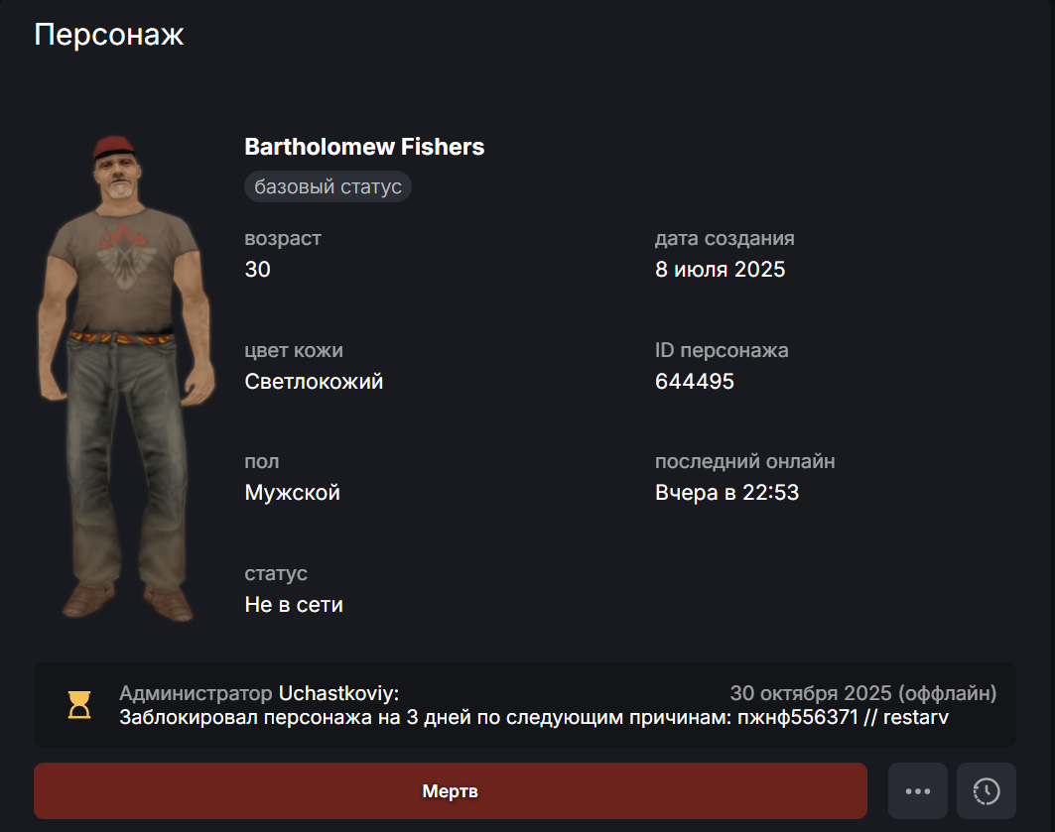Open administrator Uchastkoviy's name link
This screenshot has width=1055, height=832.
338,693
